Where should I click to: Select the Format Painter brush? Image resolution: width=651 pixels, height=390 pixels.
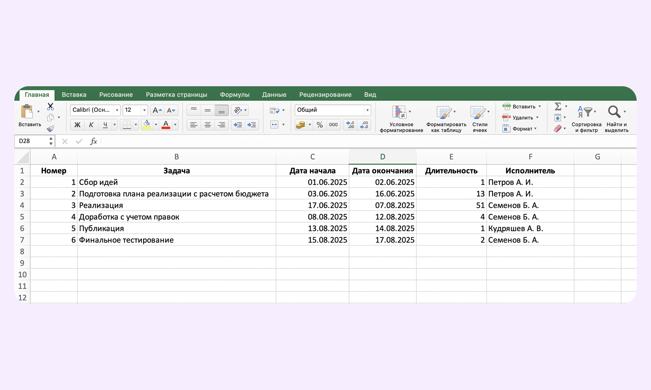point(50,129)
